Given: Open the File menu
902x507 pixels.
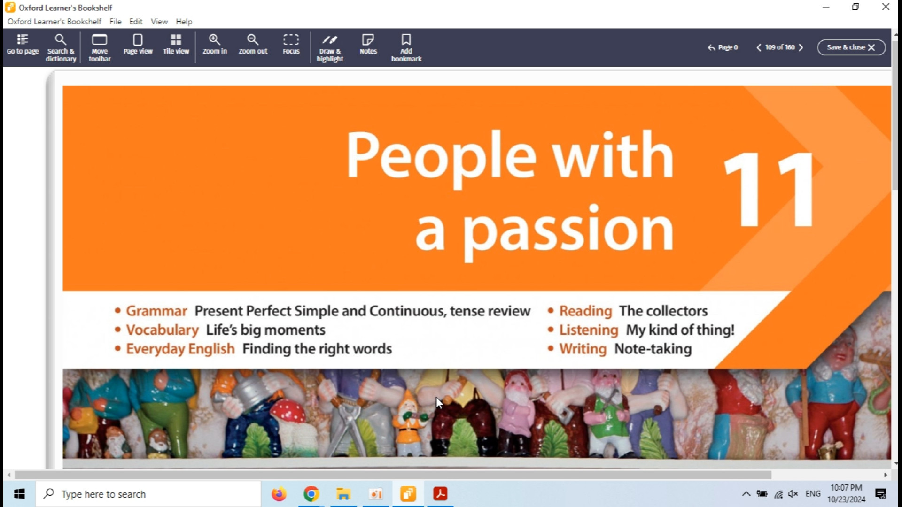Looking at the screenshot, I should (x=115, y=22).
